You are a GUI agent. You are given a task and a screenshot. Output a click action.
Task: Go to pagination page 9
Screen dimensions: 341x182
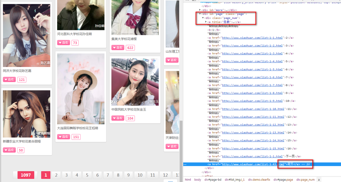click(128, 175)
